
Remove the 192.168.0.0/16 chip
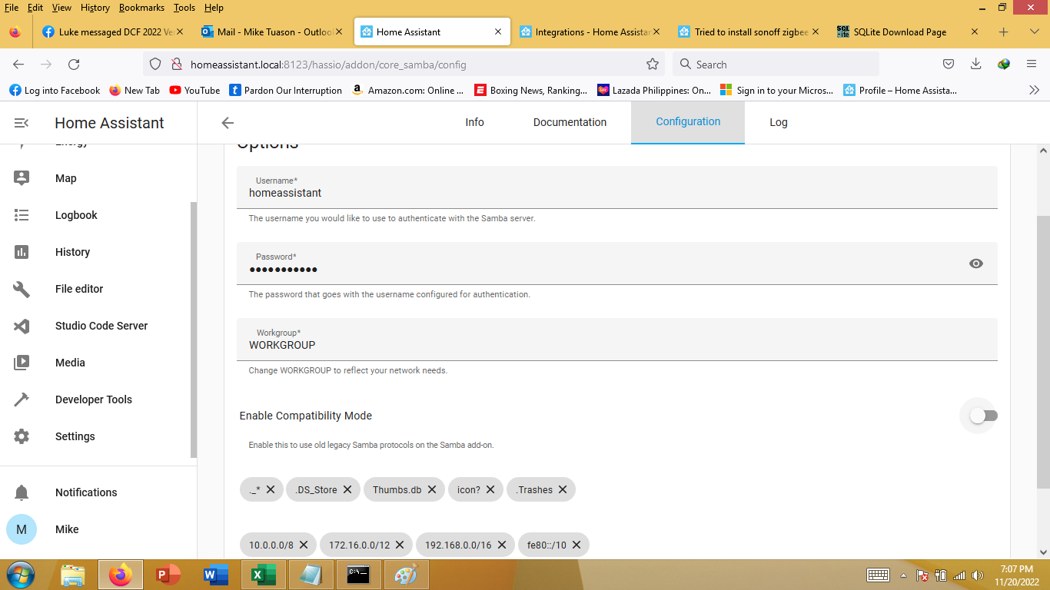click(502, 545)
